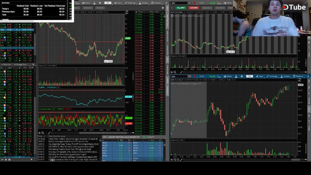Click timeframe button in lower-right chart
The height and width of the screenshot is (175, 311).
pos(249,76)
